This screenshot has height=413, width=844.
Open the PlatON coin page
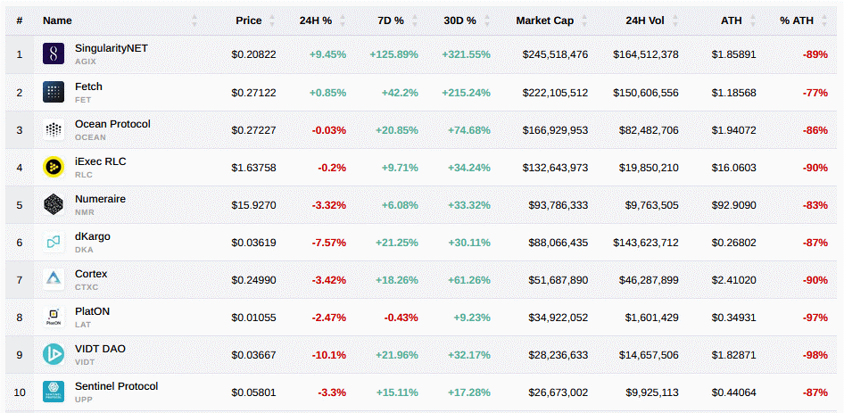click(92, 311)
